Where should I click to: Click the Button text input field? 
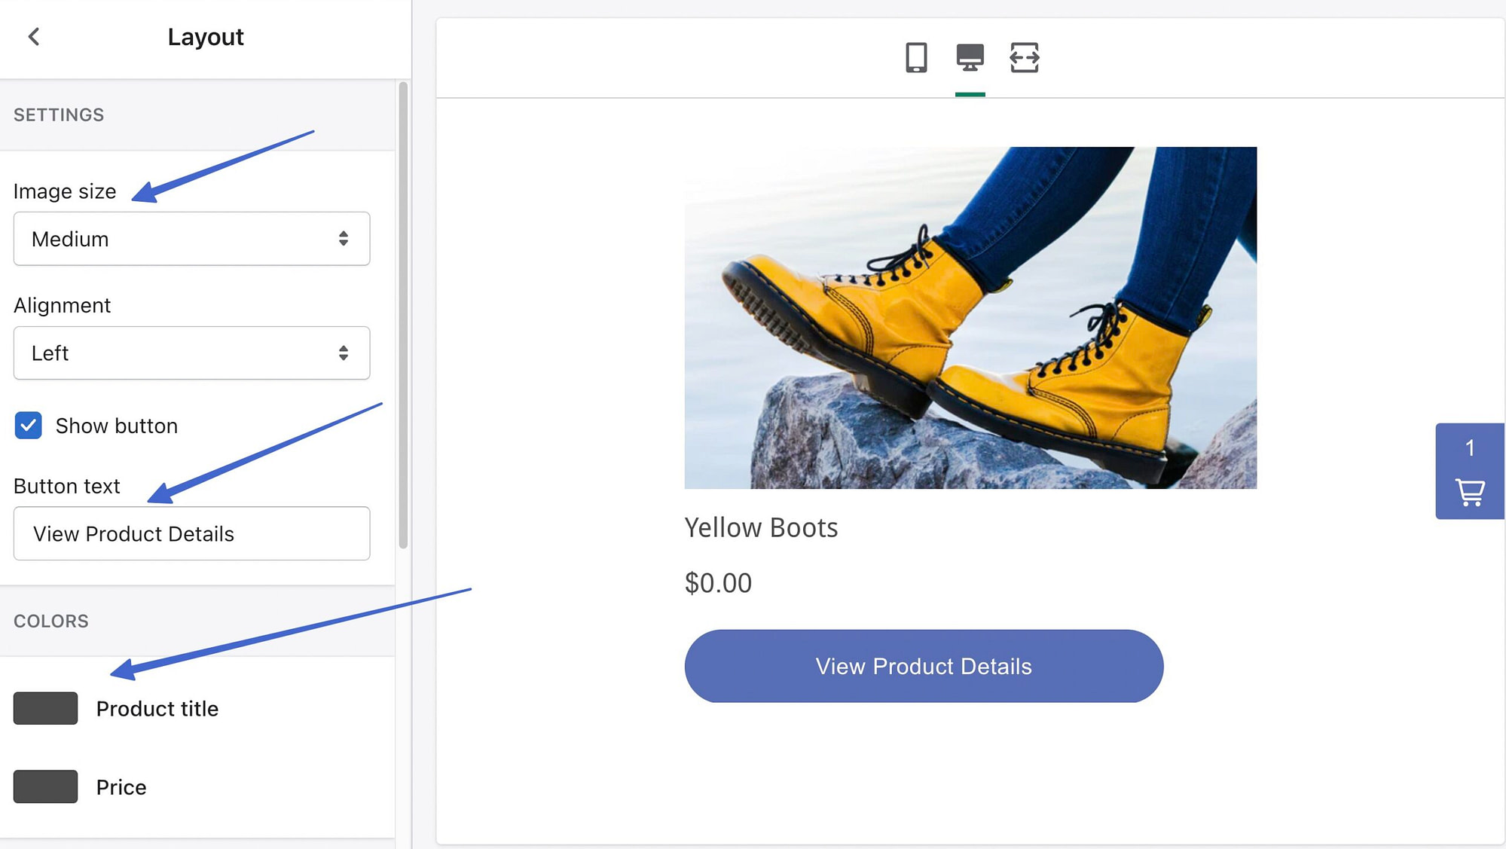click(x=191, y=533)
